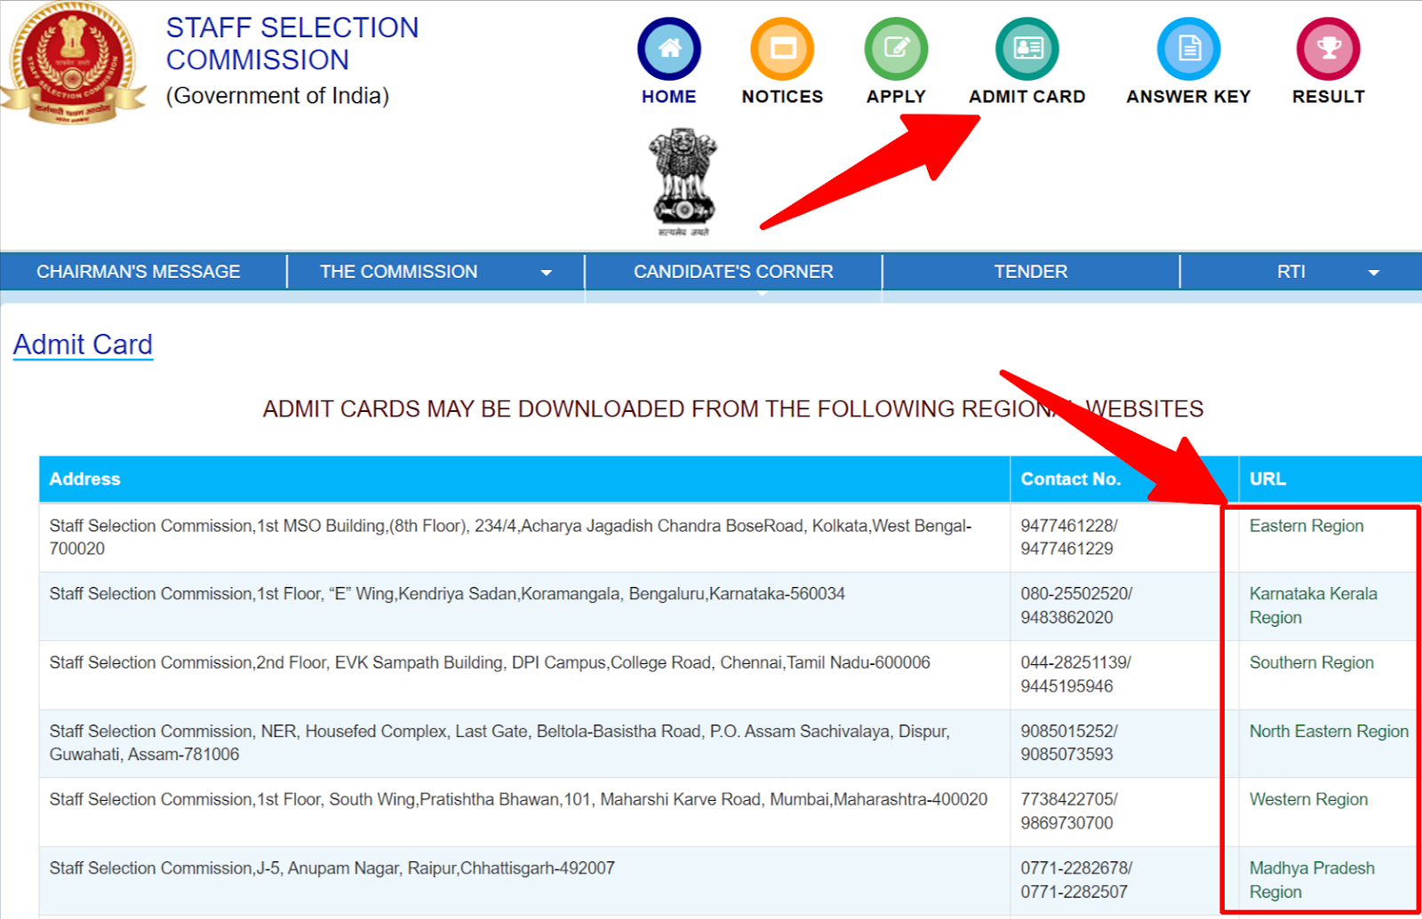Viewport: 1422px width, 919px height.
Task: Open Chairman's Message menu item
Action: [139, 272]
